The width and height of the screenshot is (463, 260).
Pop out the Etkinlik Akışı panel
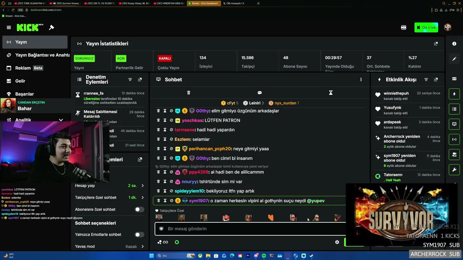coord(436,79)
